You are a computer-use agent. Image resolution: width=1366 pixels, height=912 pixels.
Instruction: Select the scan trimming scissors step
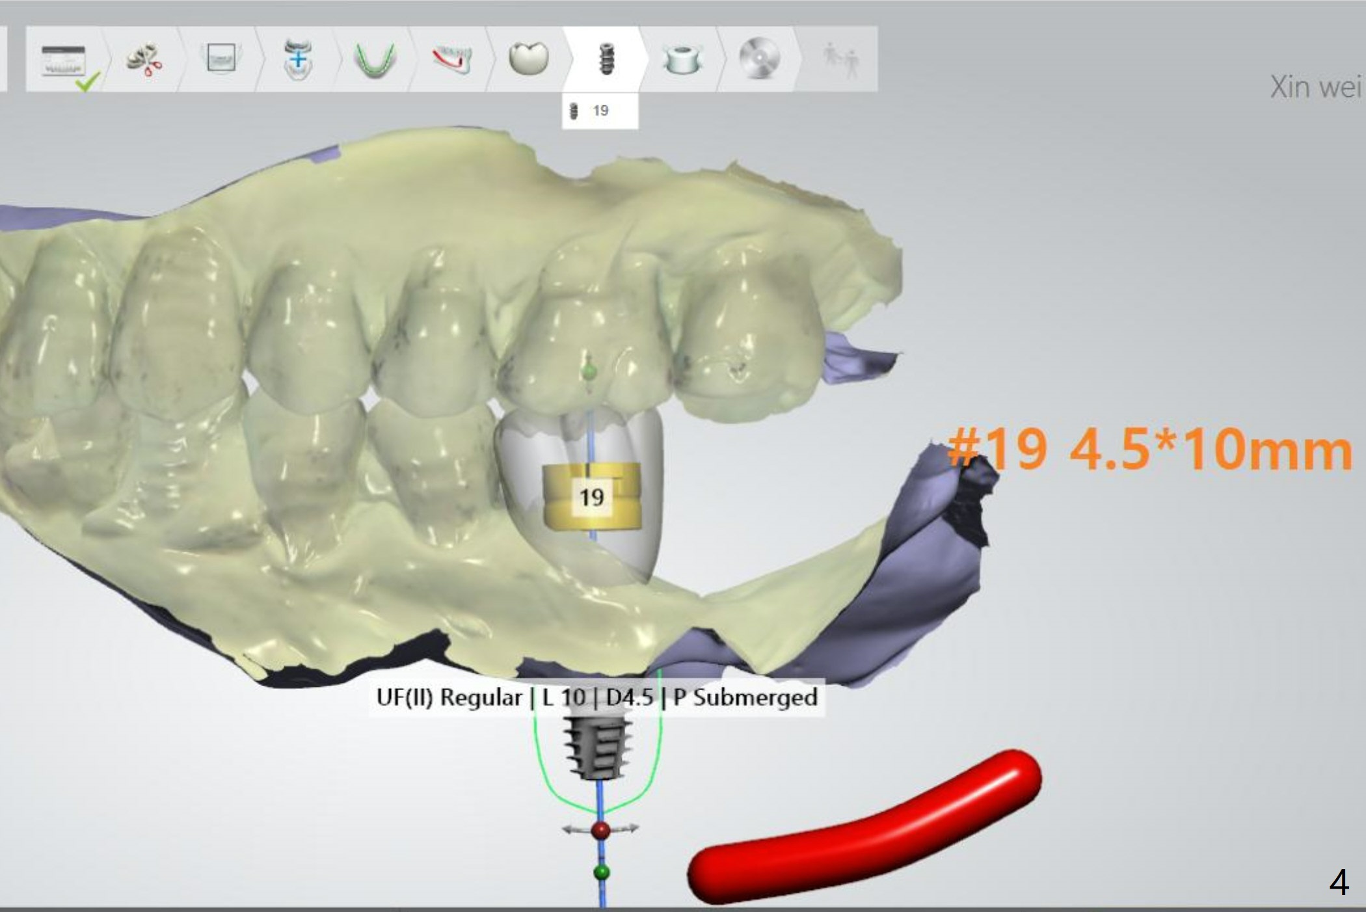[144, 60]
